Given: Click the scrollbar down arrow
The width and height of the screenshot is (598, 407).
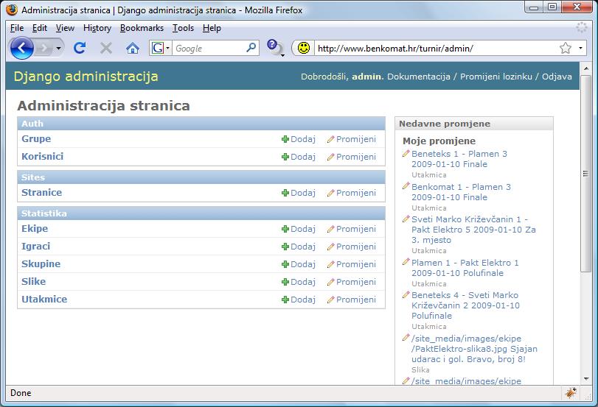Looking at the screenshot, I should pos(585,379).
